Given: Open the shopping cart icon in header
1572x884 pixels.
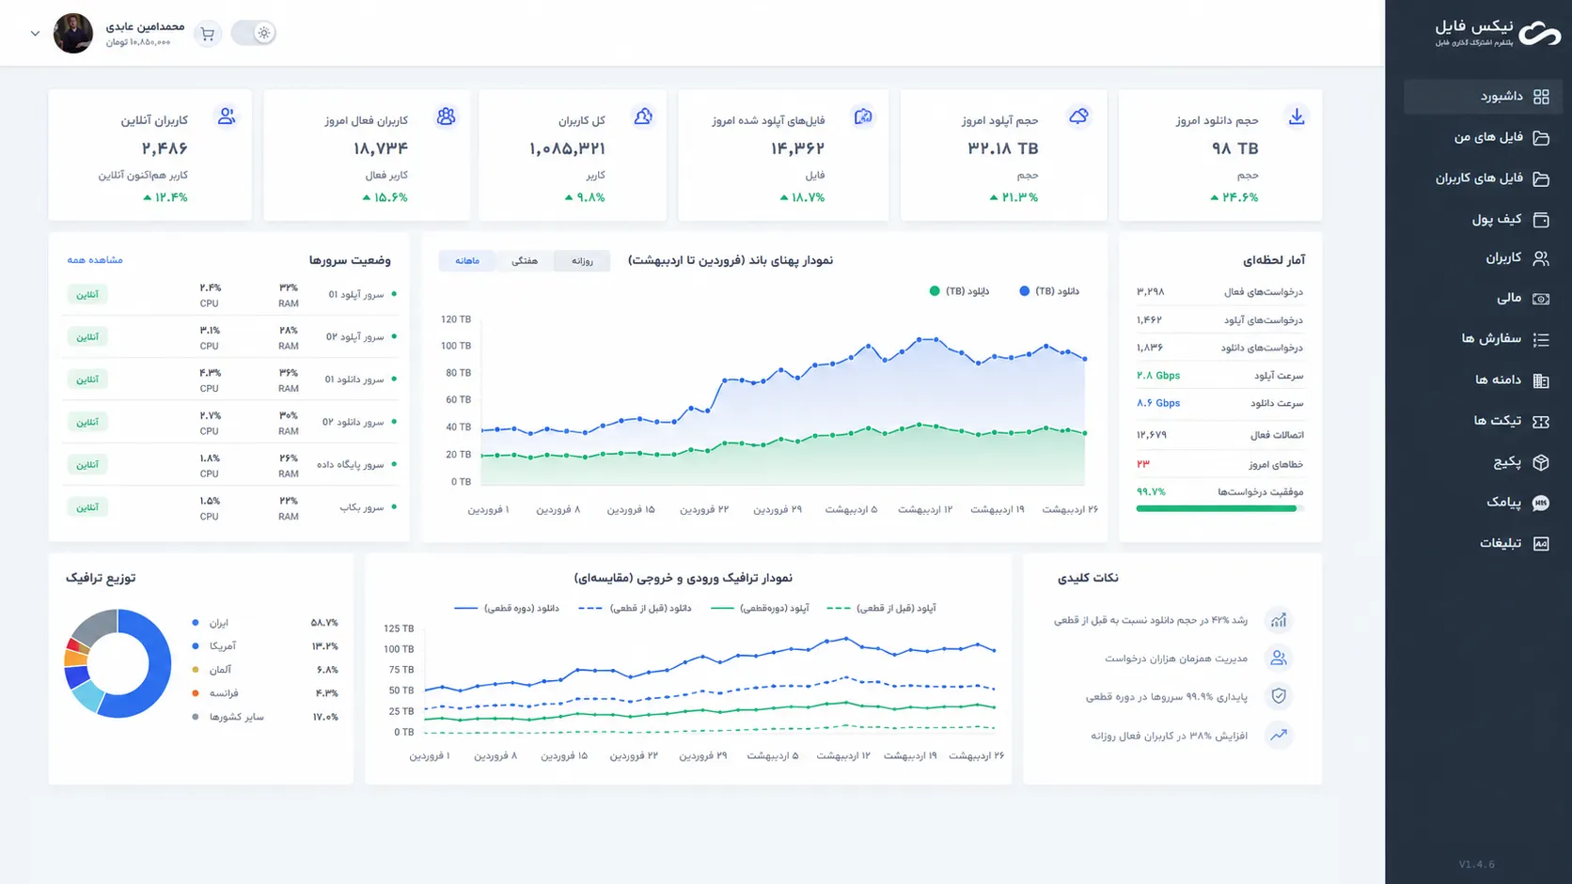Looking at the screenshot, I should pyautogui.click(x=208, y=34).
